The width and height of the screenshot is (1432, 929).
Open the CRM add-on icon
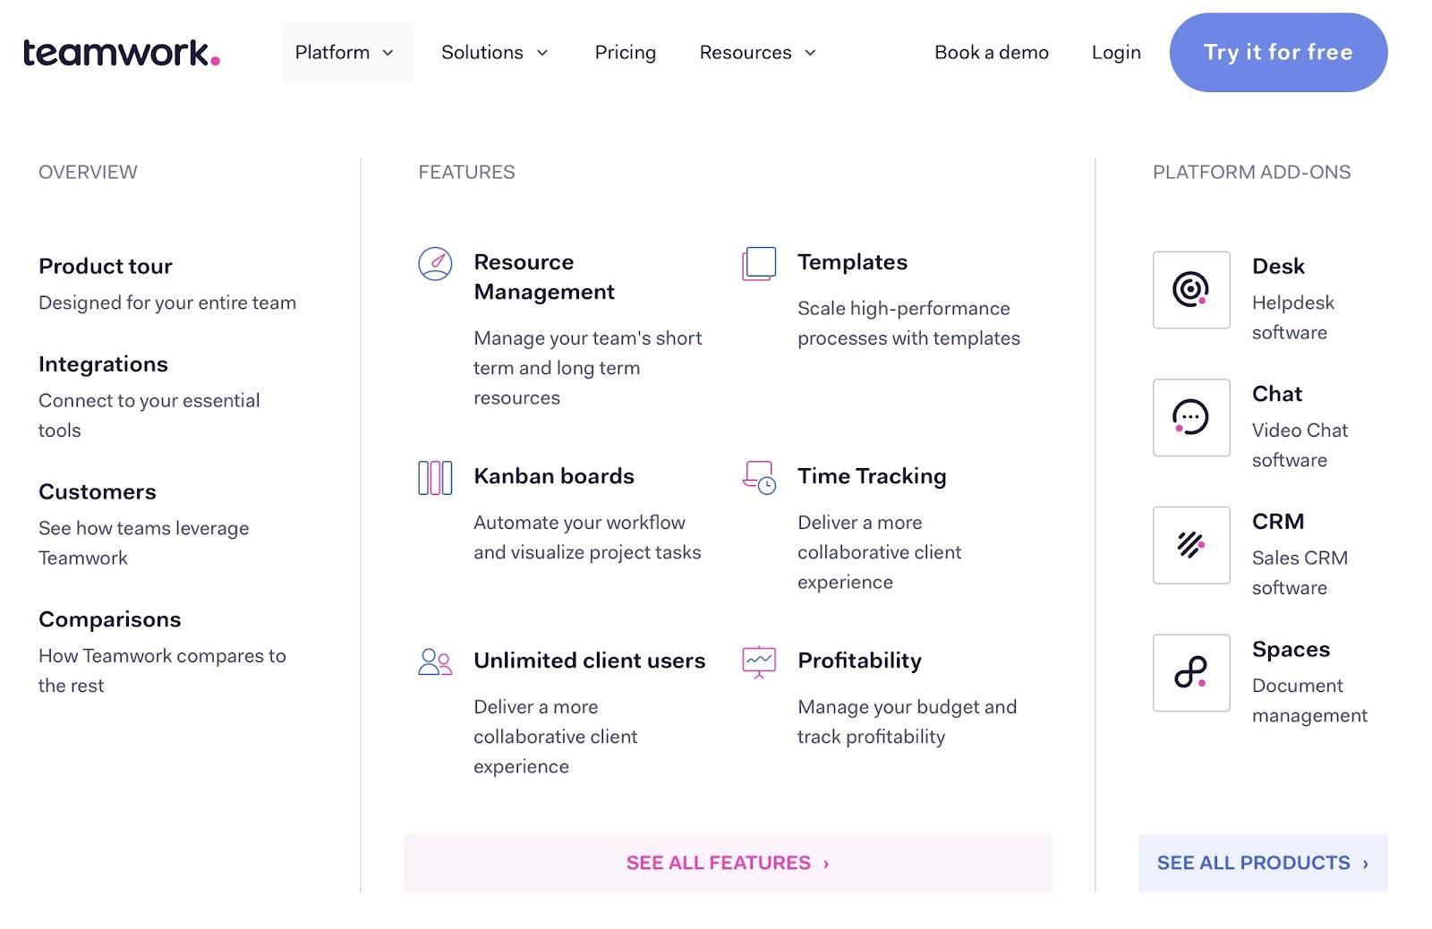click(1191, 545)
